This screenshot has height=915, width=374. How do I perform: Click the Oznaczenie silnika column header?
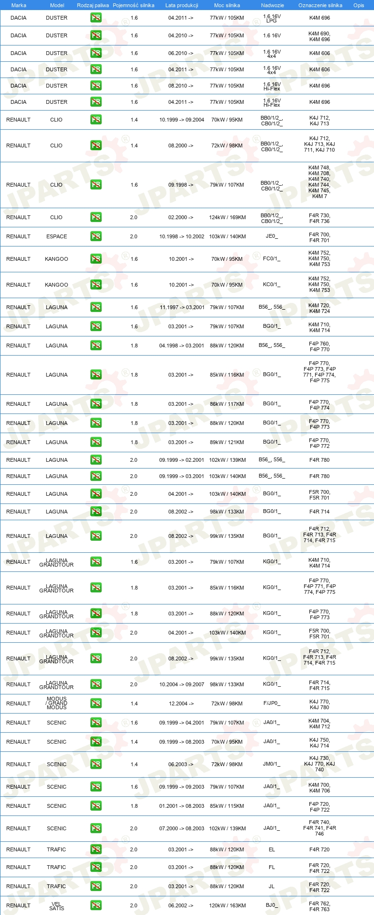[x=320, y=5]
